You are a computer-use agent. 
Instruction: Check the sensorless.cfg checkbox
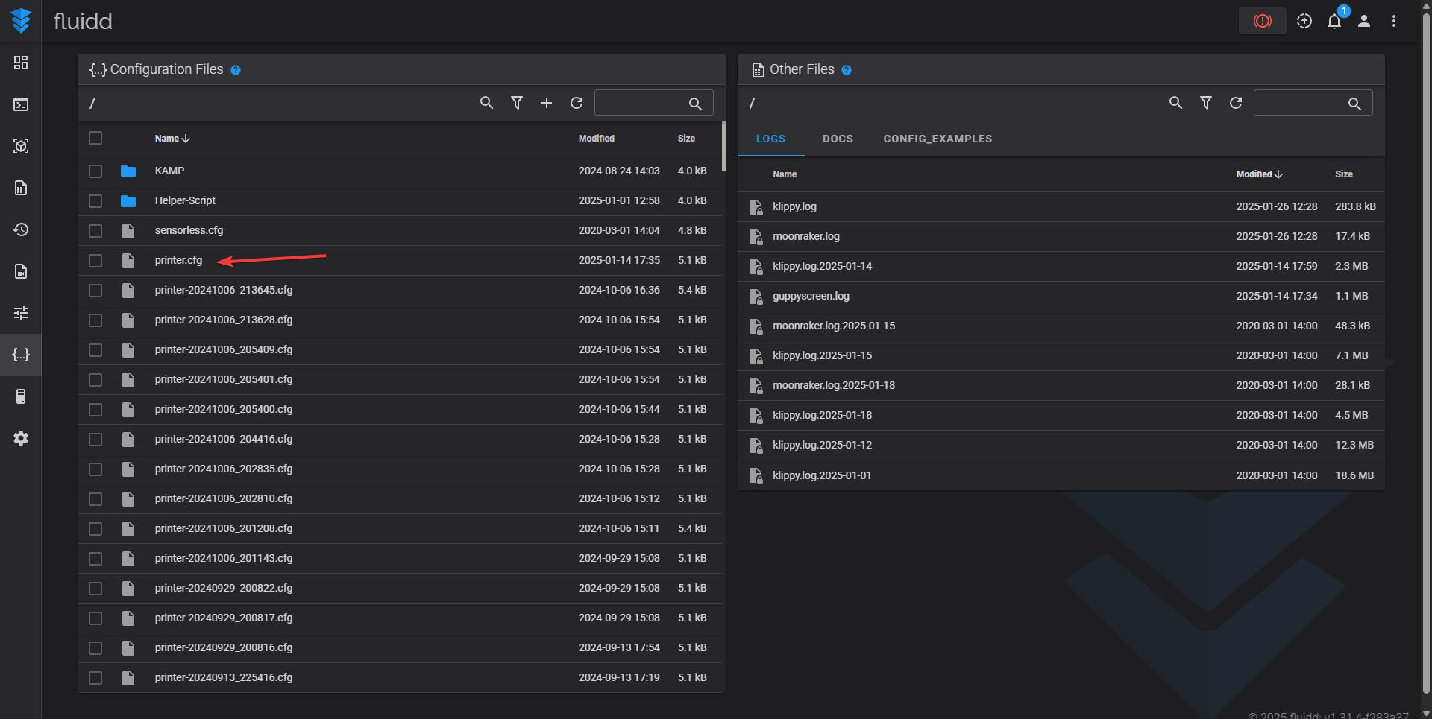point(95,231)
